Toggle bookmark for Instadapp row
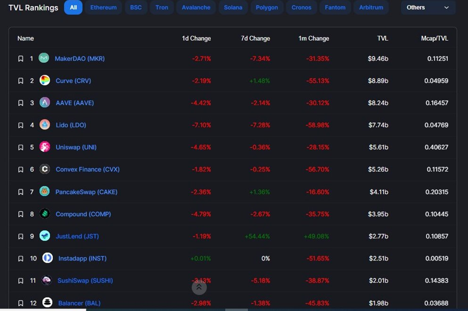The image size is (468, 311). 21,259
